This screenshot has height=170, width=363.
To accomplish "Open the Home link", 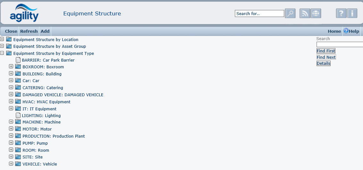I will pos(334,31).
